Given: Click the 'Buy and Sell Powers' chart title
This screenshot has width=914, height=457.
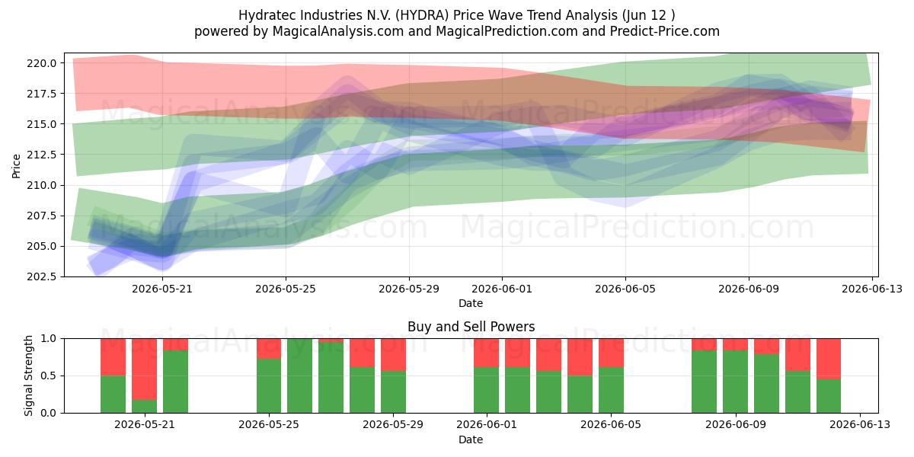Looking at the screenshot, I should coord(471,327).
